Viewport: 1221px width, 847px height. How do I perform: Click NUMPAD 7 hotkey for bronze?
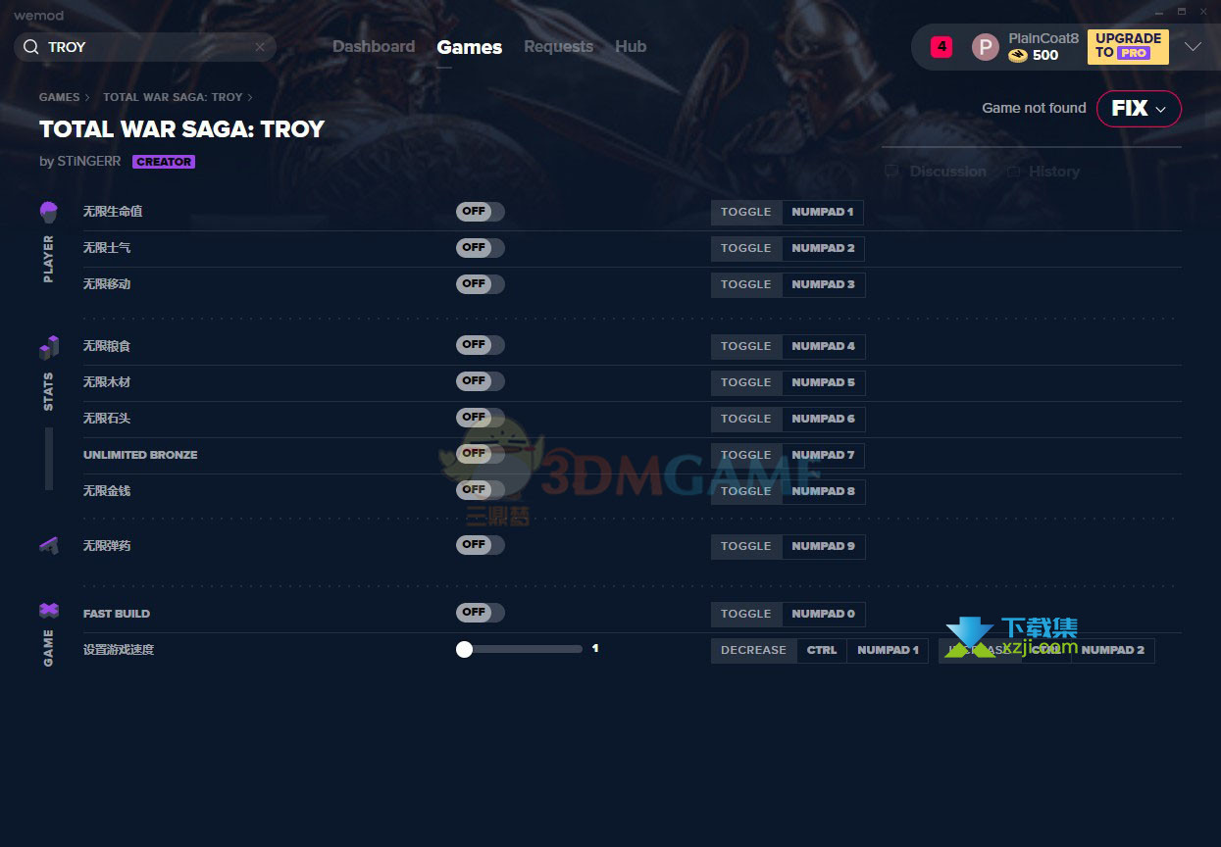click(x=823, y=456)
